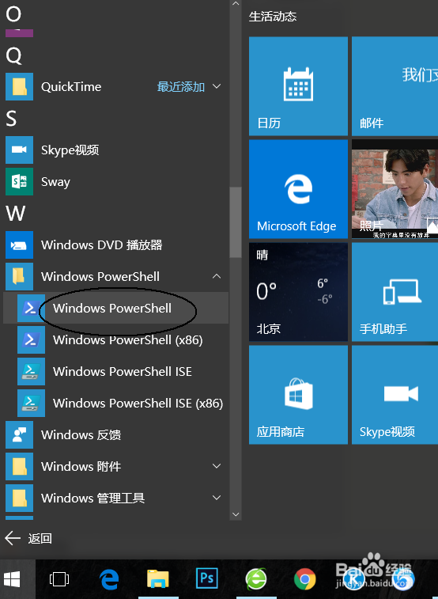Click the circled Windows PowerShell app icon
Image resolution: width=438 pixels, height=599 pixels.
(32, 308)
